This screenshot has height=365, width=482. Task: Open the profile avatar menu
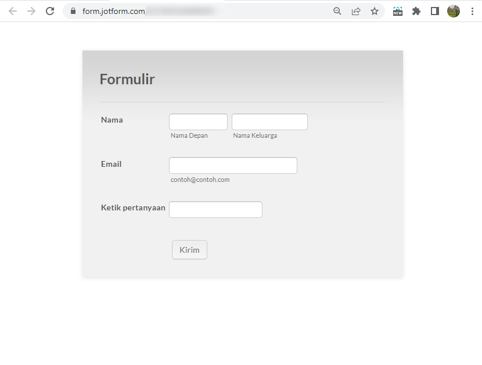point(454,12)
